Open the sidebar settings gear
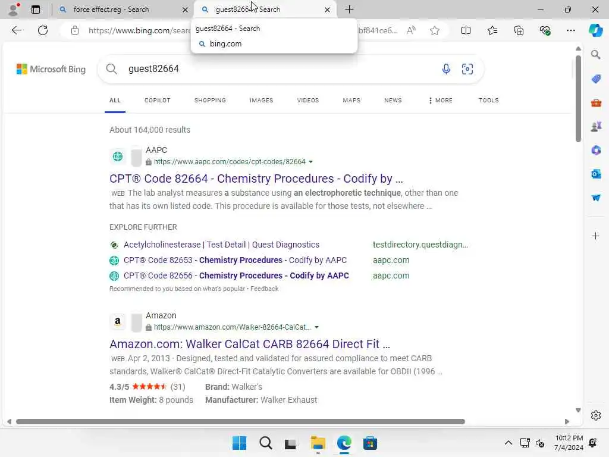Viewport: 609px width, 457px height. 596,415
